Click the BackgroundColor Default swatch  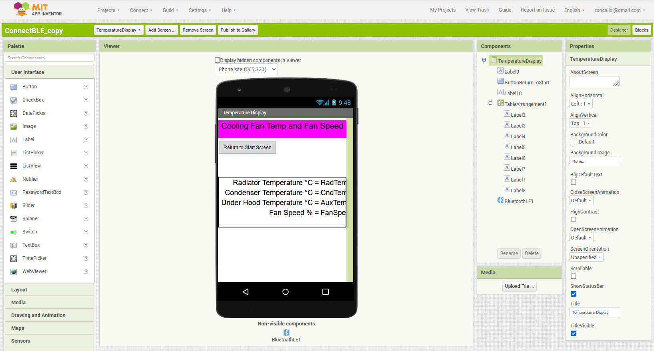pyautogui.click(x=573, y=142)
